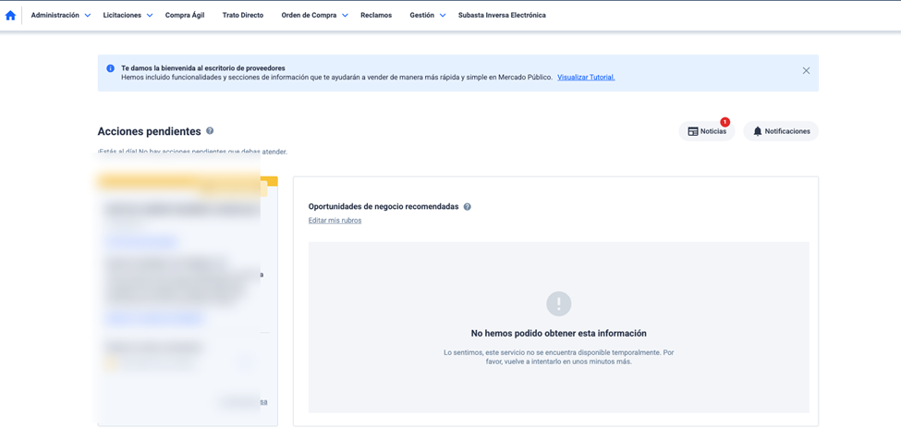Click the Acciones pendientes heading
Image resolution: width=901 pixels, height=441 pixels.
[x=149, y=131]
